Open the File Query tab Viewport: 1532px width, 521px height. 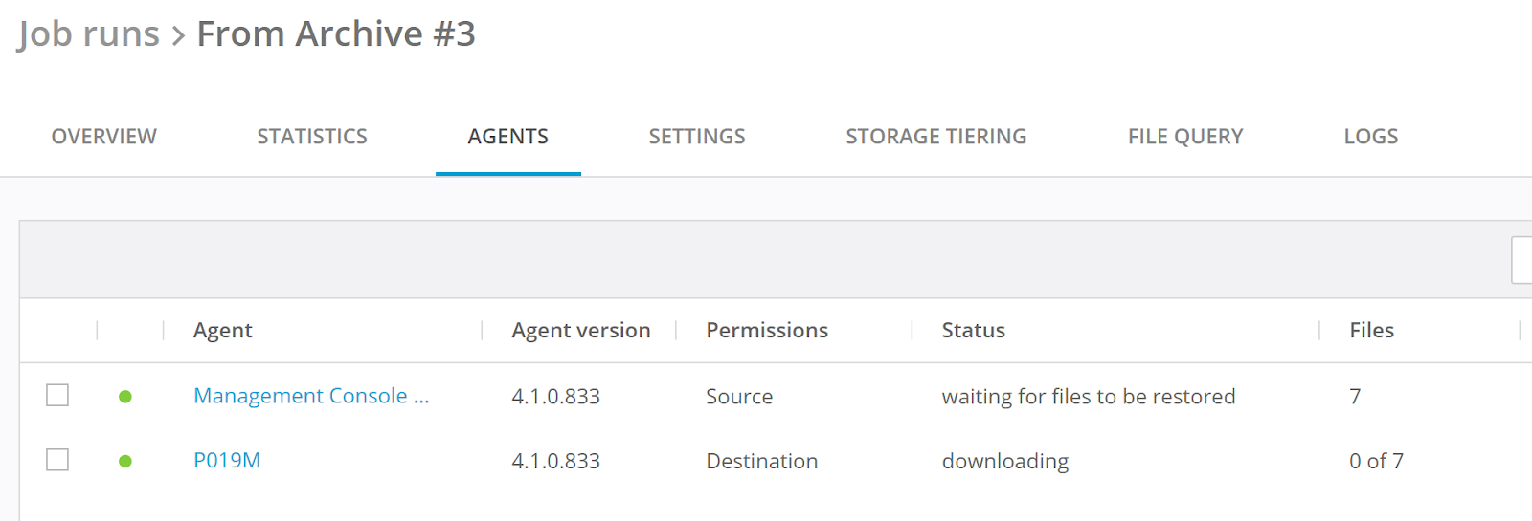1185,137
